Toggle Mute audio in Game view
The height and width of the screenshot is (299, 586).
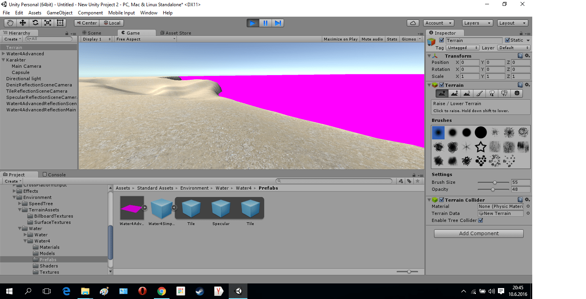tap(372, 39)
